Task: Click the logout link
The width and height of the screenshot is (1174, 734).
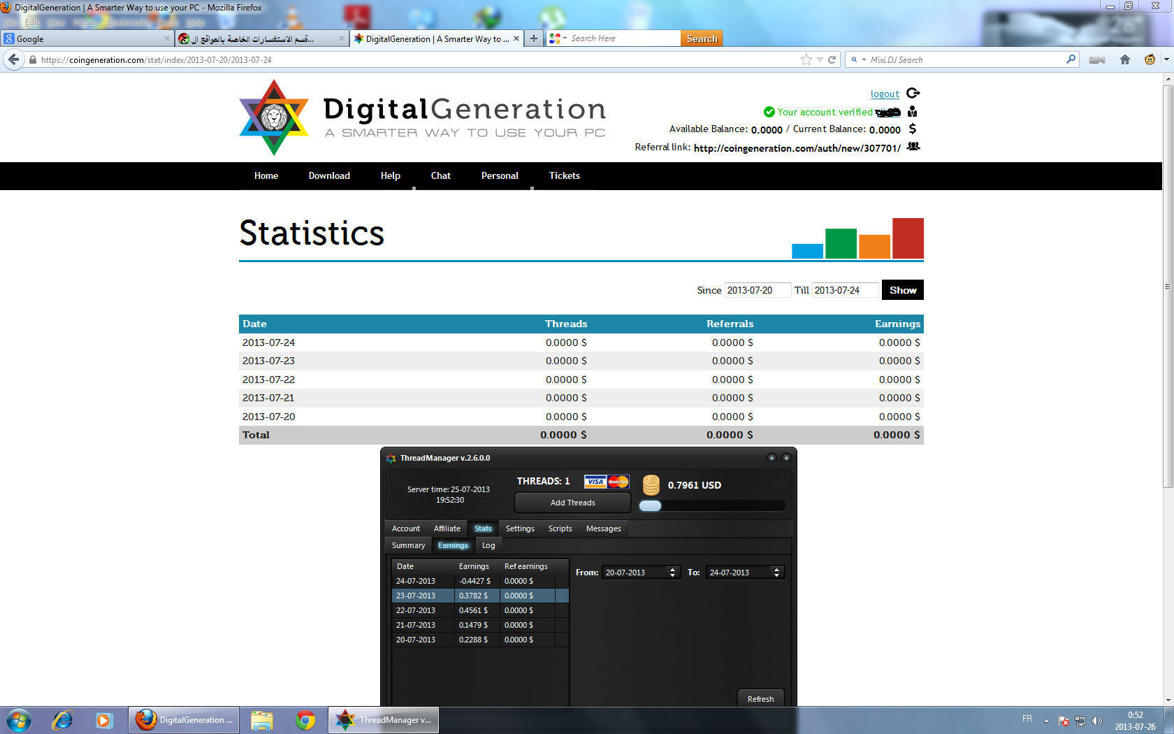Action: (x=885, y=94)
